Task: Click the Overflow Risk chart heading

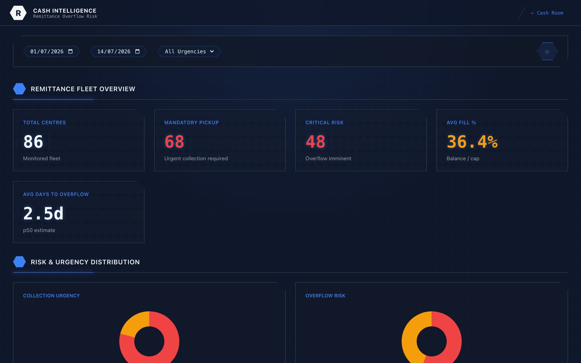Action: (x=325, y=296)
